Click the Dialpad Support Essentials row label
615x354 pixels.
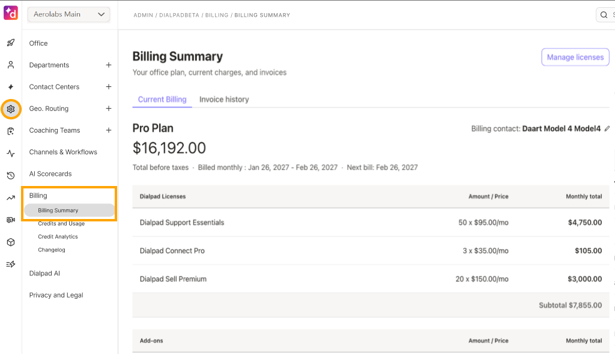(x=182, y=223)
